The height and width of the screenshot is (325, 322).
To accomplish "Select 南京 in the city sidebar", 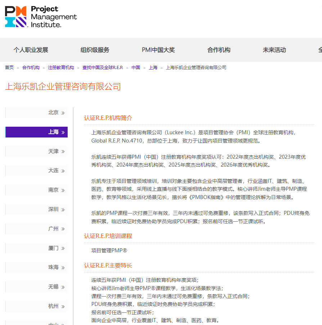I will pyautogui.click(x=36, y=190).
